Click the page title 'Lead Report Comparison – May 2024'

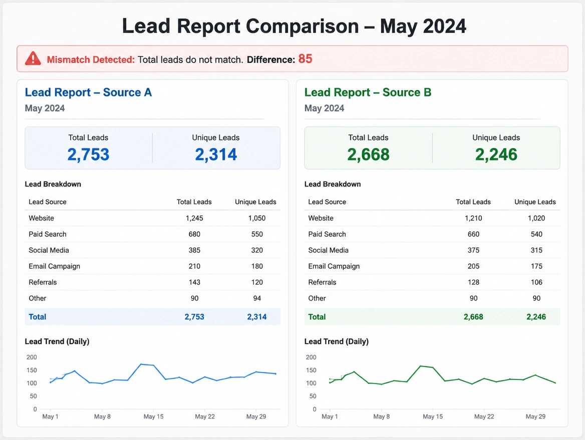tap(294, 26)
